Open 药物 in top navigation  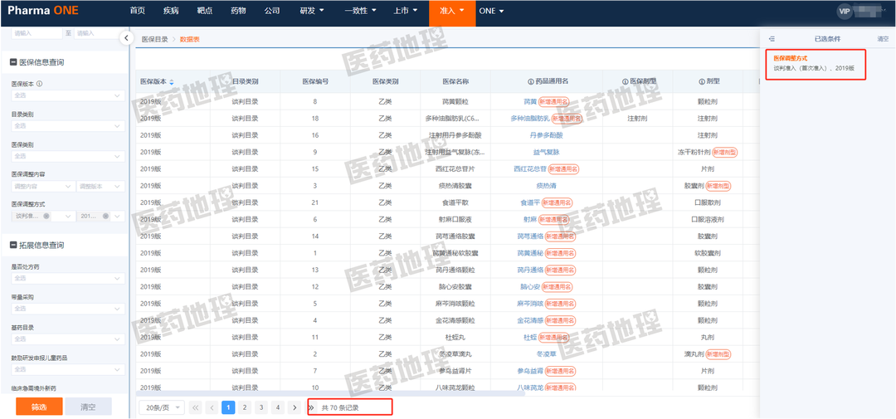(238, 11)
